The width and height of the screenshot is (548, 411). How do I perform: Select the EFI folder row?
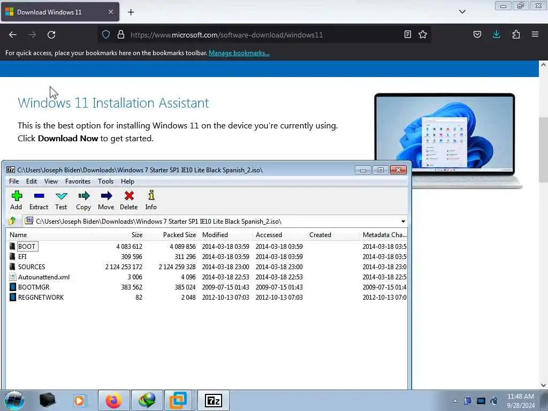(x=207, y=256)
